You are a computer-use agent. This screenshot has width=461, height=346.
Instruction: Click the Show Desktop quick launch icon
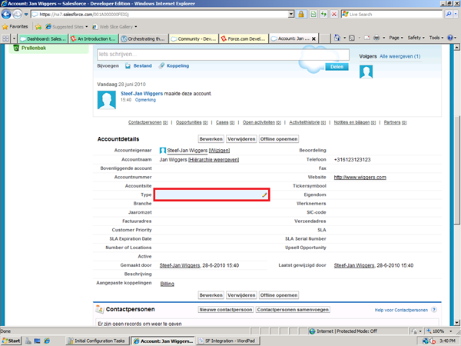(37, 341)
